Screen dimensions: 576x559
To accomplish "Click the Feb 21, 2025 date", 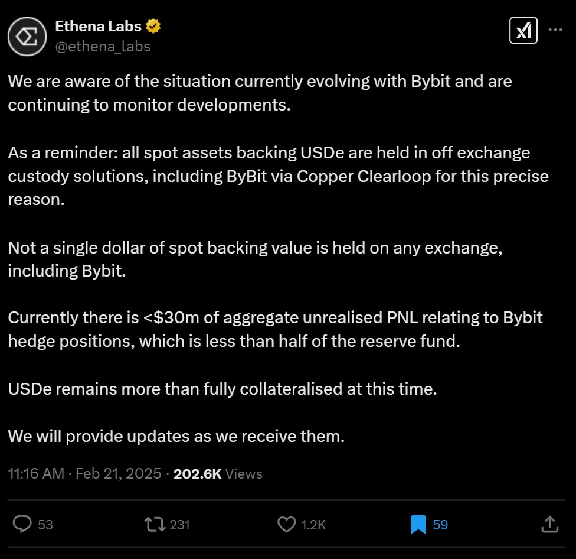I will (x=117, y=473).
